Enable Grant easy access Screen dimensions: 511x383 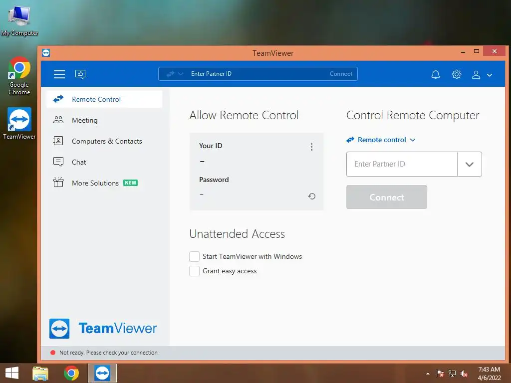(194, 271)
